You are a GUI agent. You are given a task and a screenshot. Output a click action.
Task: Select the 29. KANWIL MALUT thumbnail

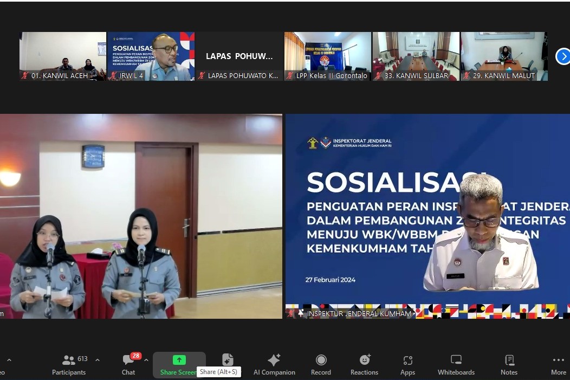pyautogui.click(x=504, y=56)
